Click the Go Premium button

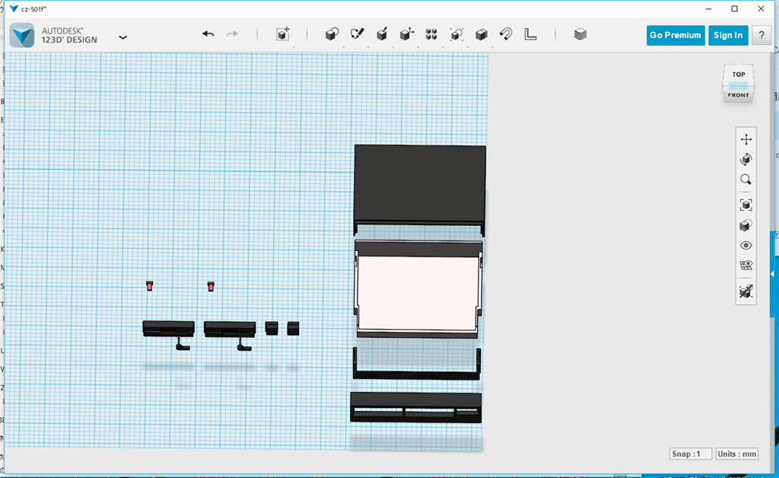675,35
